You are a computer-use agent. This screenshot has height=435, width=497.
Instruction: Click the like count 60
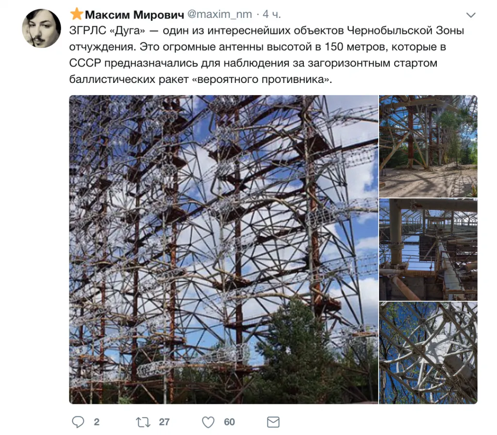[x=230, y=422]
